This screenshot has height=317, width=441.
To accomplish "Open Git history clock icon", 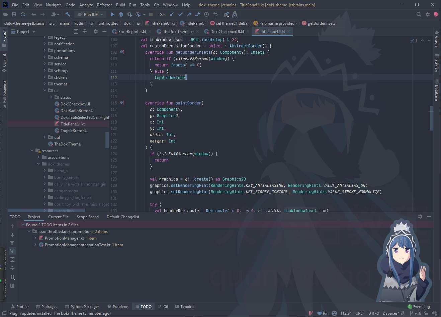I will point(206,14).
